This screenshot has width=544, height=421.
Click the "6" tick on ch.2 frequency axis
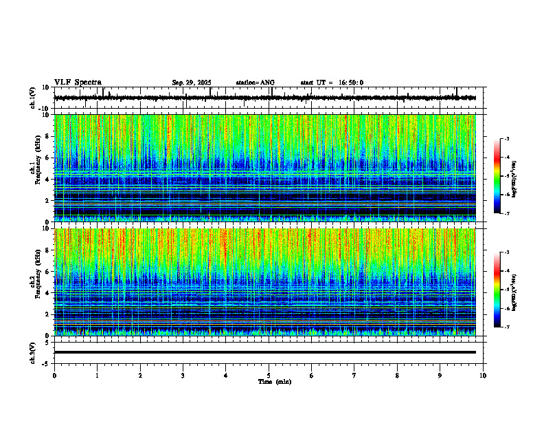click(47, 272)
